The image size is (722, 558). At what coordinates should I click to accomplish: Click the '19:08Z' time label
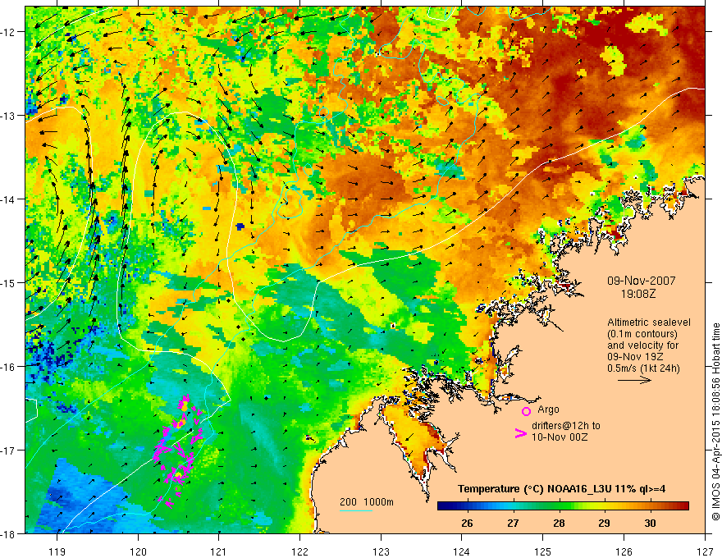point(638,293)
